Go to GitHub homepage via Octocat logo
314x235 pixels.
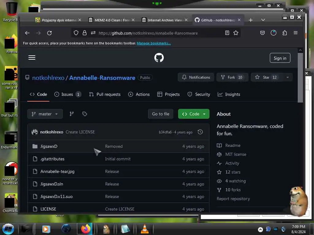[159, 58]
